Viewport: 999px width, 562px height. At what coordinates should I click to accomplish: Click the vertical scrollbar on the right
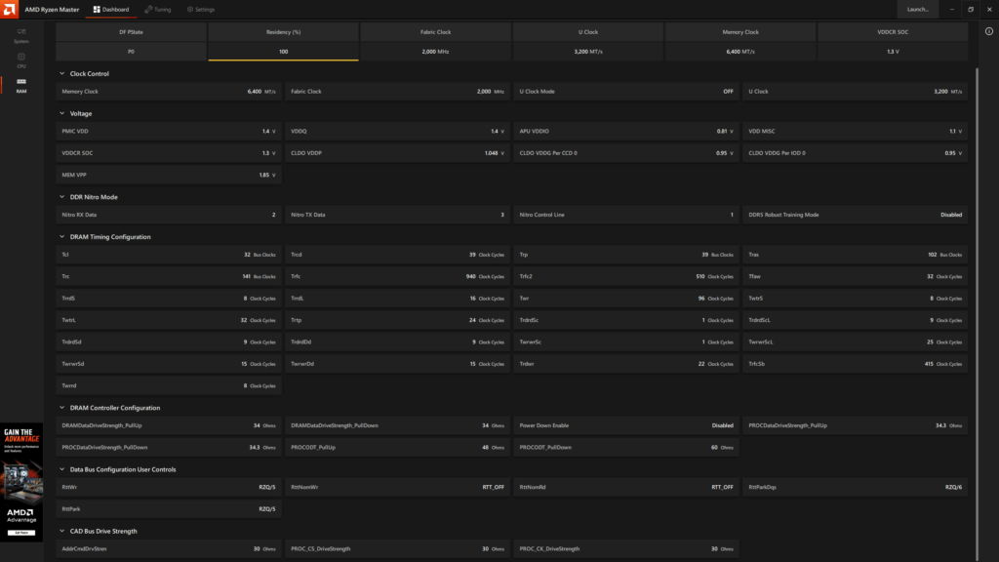[977, 312]
